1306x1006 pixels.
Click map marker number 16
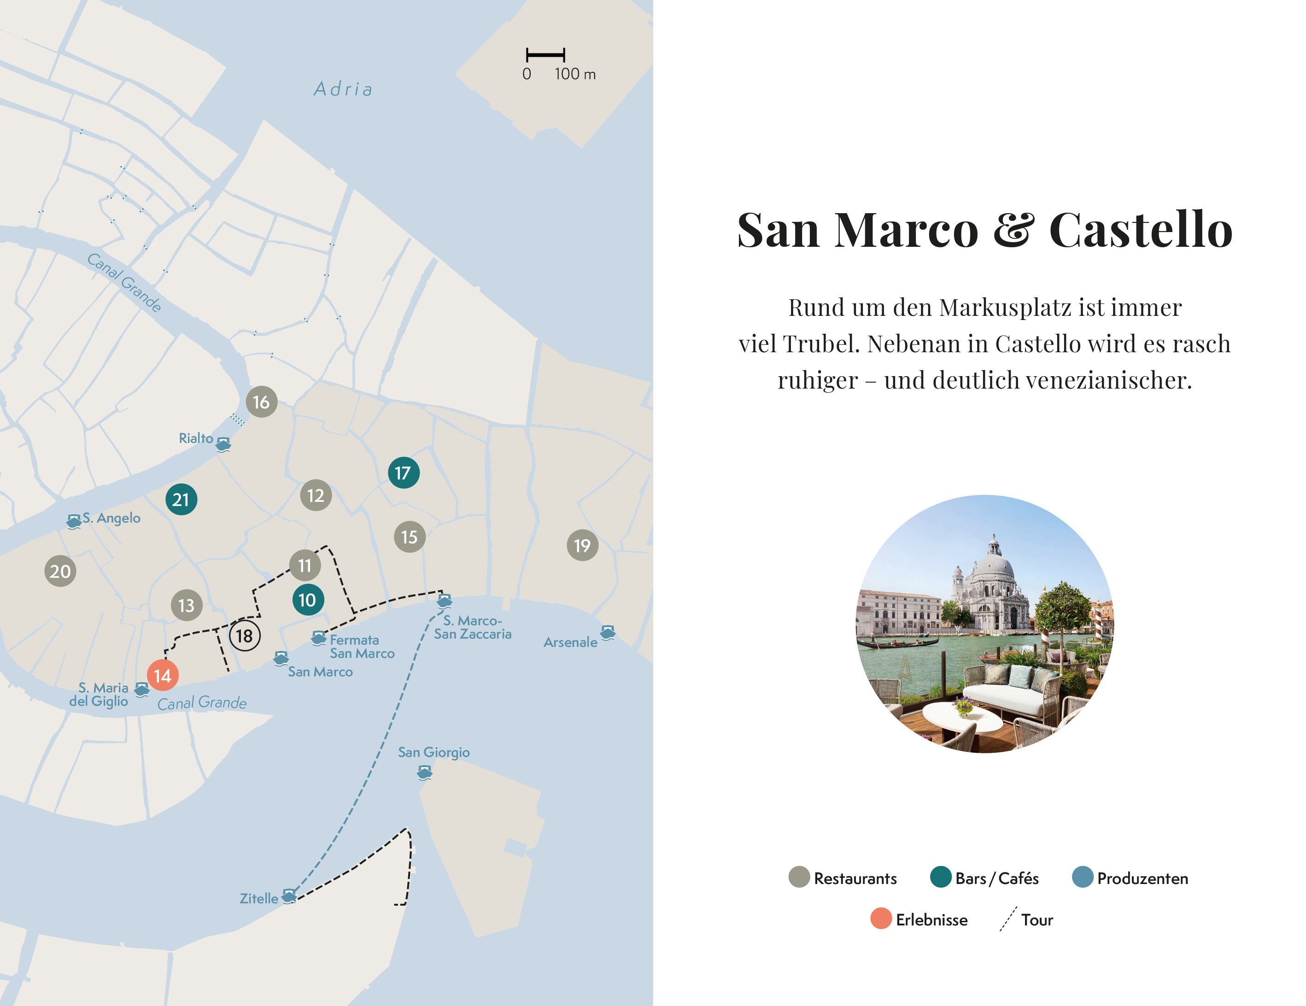pyautogui.click(x=261, y=401)
